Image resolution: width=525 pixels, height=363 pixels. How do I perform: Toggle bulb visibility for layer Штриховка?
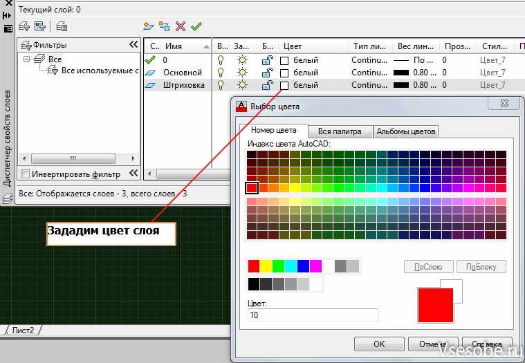221,85
